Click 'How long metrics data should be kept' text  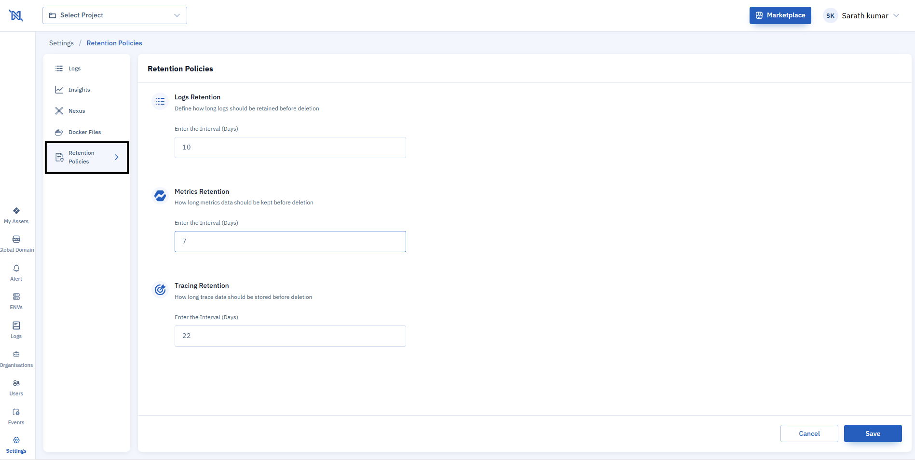(244, 203)
